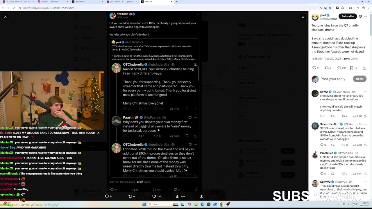Click the X logo in the QTCinderella screenshot
Screen dimensions: 372x209
(x=195, y=65)
